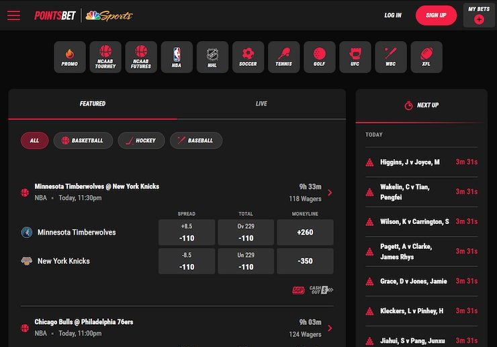Expand Bulls @ 76ers game chevron
The width and height of the screenshot is (497, 347).
click(330, 328)
